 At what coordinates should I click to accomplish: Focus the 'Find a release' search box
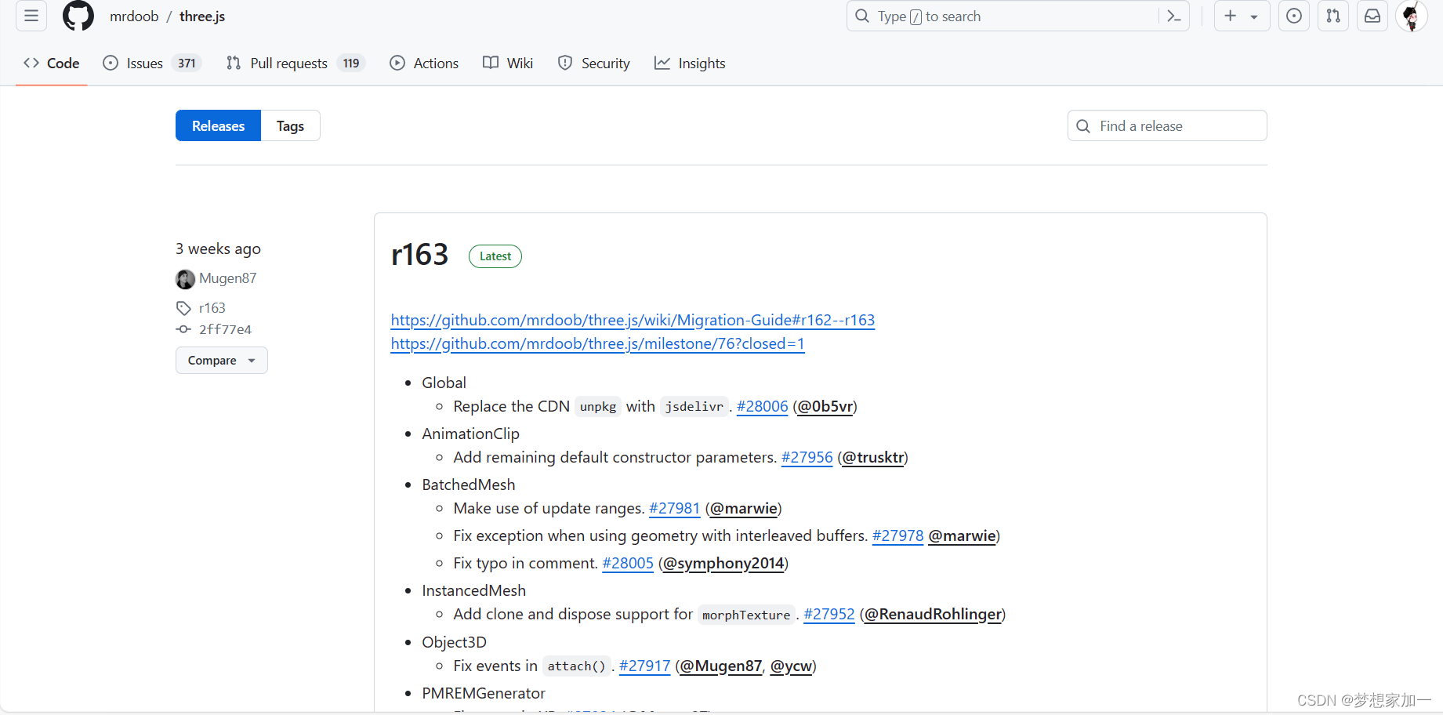pos(1167,125)
